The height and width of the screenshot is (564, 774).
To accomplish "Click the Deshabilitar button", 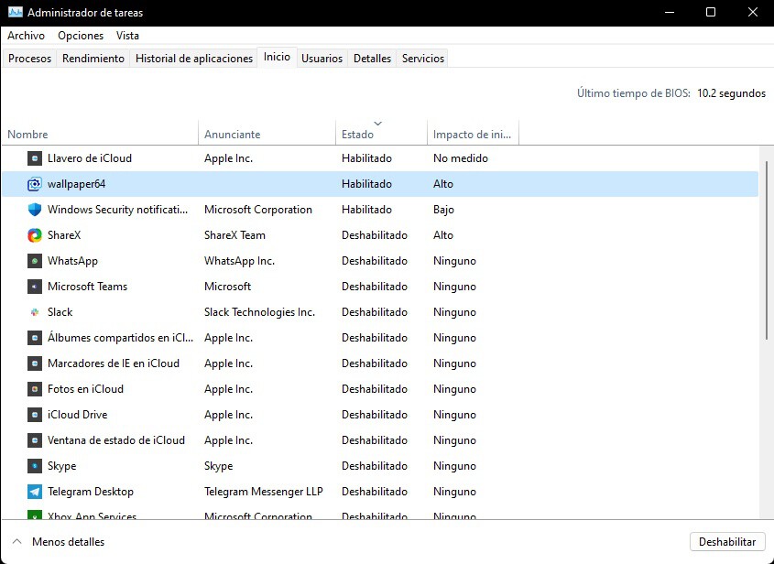I will point(726,541).
